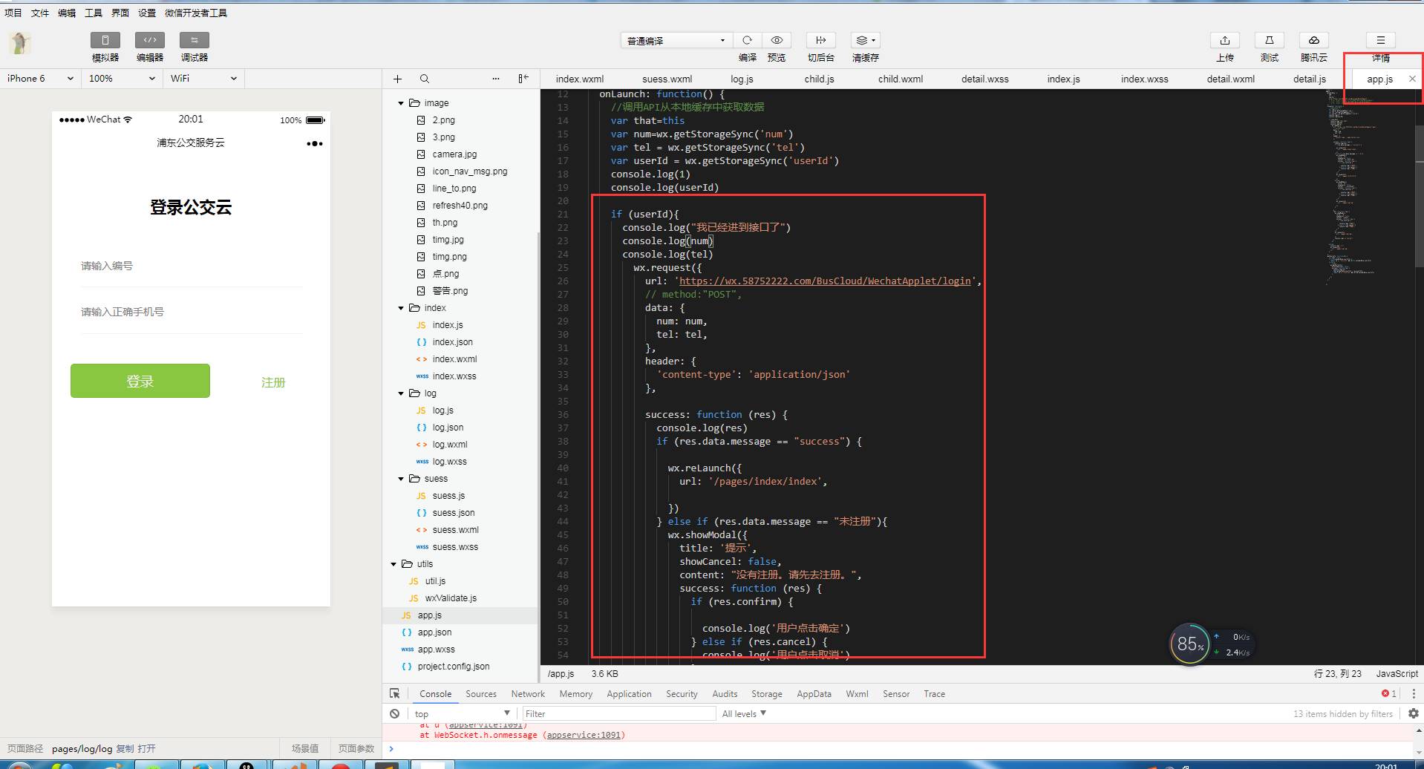Toggle the simulator (模拟器) panel
The width and height of the screenshot is (1424, 769).
[x=105, y=40]
